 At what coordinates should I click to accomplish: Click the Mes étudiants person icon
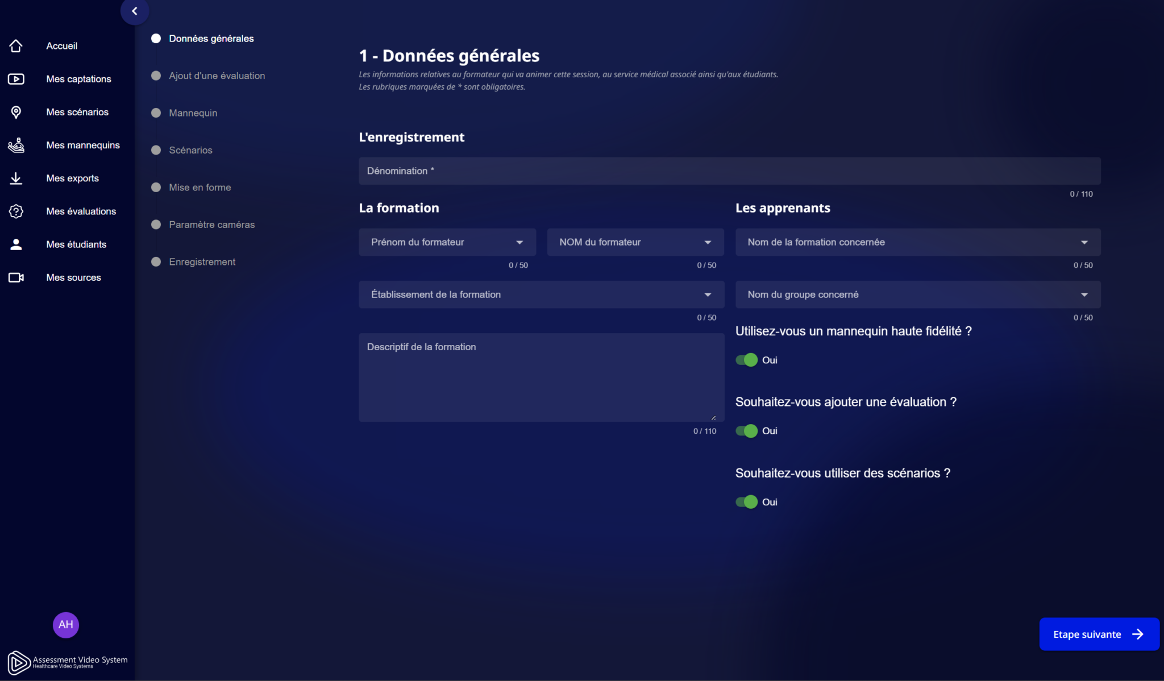pos(16,244)
